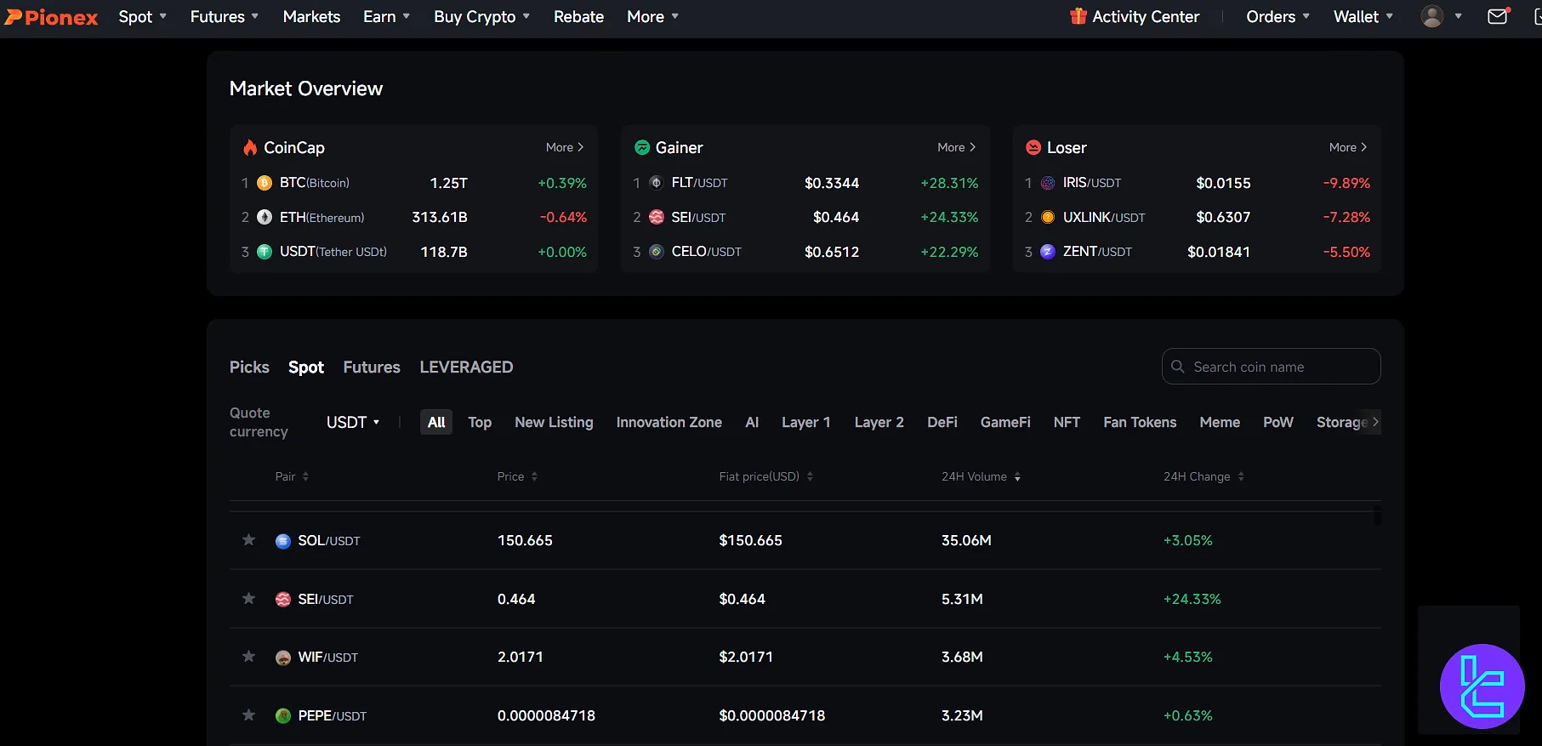Select the New Listing category filter
1542x746 pixels.
tap(554, 422)
